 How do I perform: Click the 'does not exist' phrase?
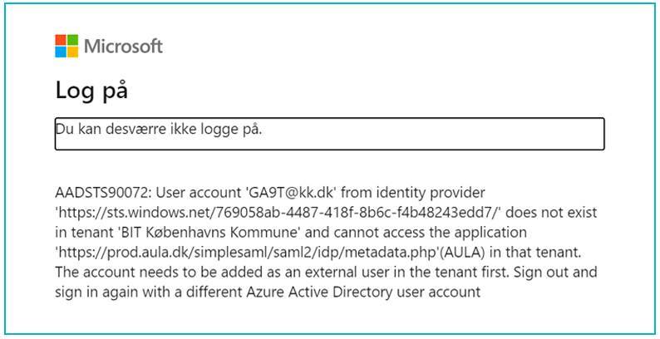click(x=550, y=213)
